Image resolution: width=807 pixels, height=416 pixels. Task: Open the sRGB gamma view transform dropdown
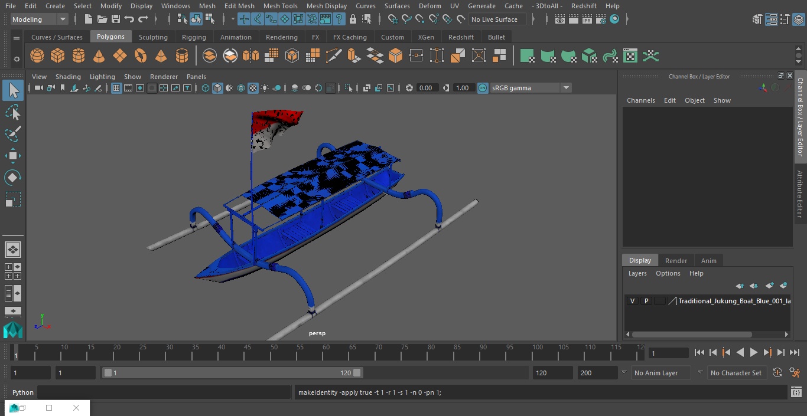click(530, 88)
